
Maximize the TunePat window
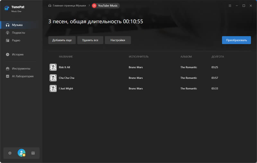coord(244,6)
